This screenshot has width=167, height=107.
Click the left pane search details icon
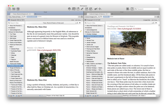[82, 17]
